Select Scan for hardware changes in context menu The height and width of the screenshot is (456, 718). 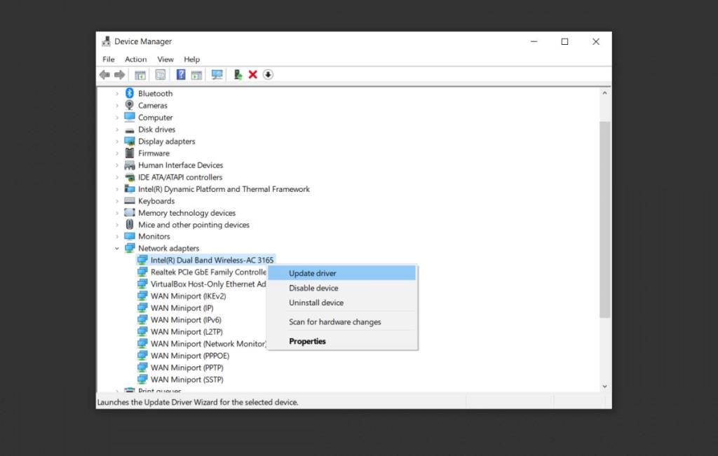pos(335,322)
